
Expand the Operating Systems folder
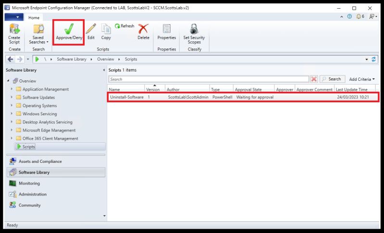[12, 106]
